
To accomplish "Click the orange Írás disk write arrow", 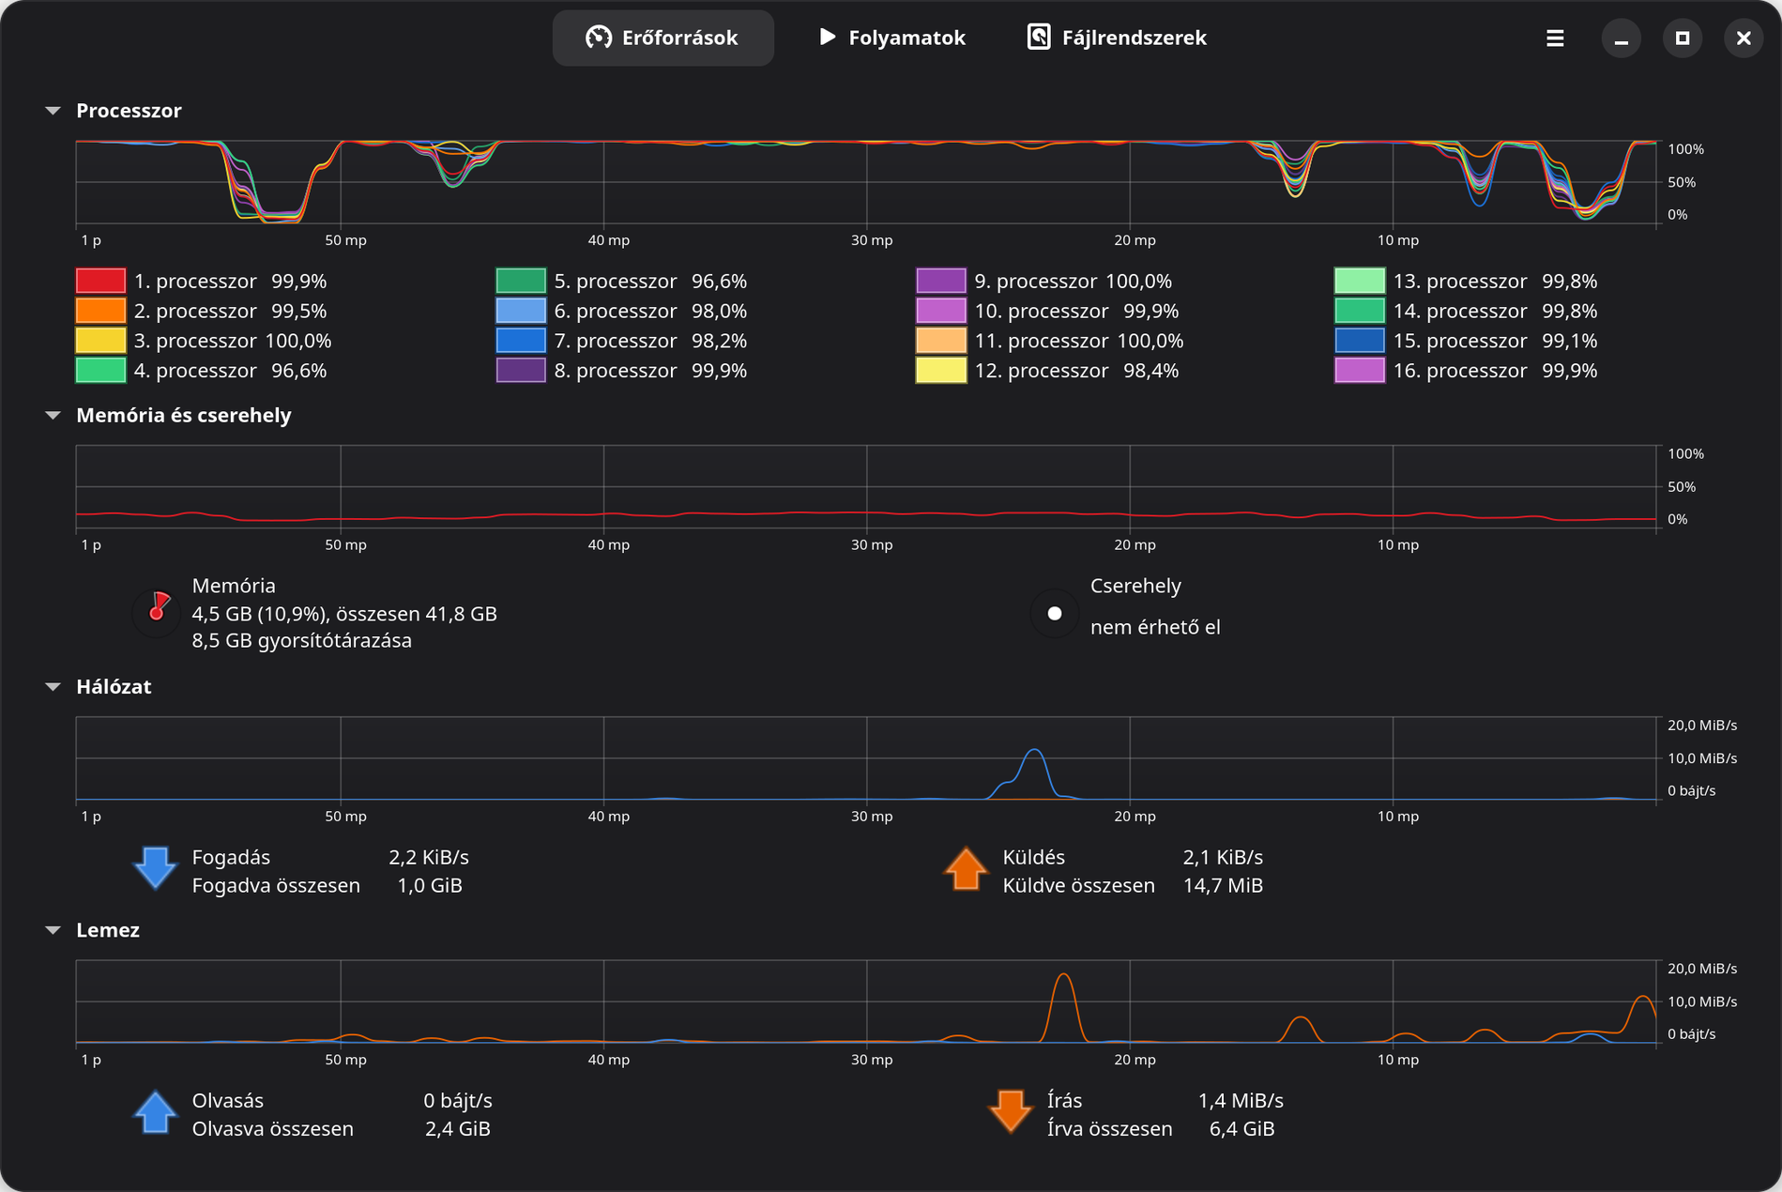I will [1011, 1112].
